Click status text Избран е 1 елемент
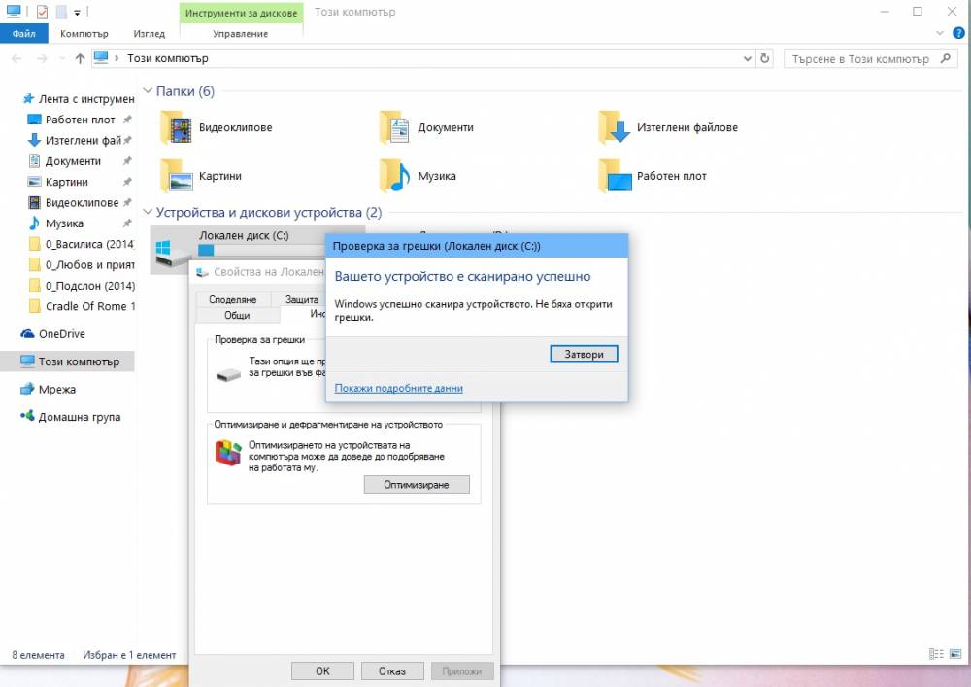The height and width of the screenshot is (687, 971). point(129,655)
